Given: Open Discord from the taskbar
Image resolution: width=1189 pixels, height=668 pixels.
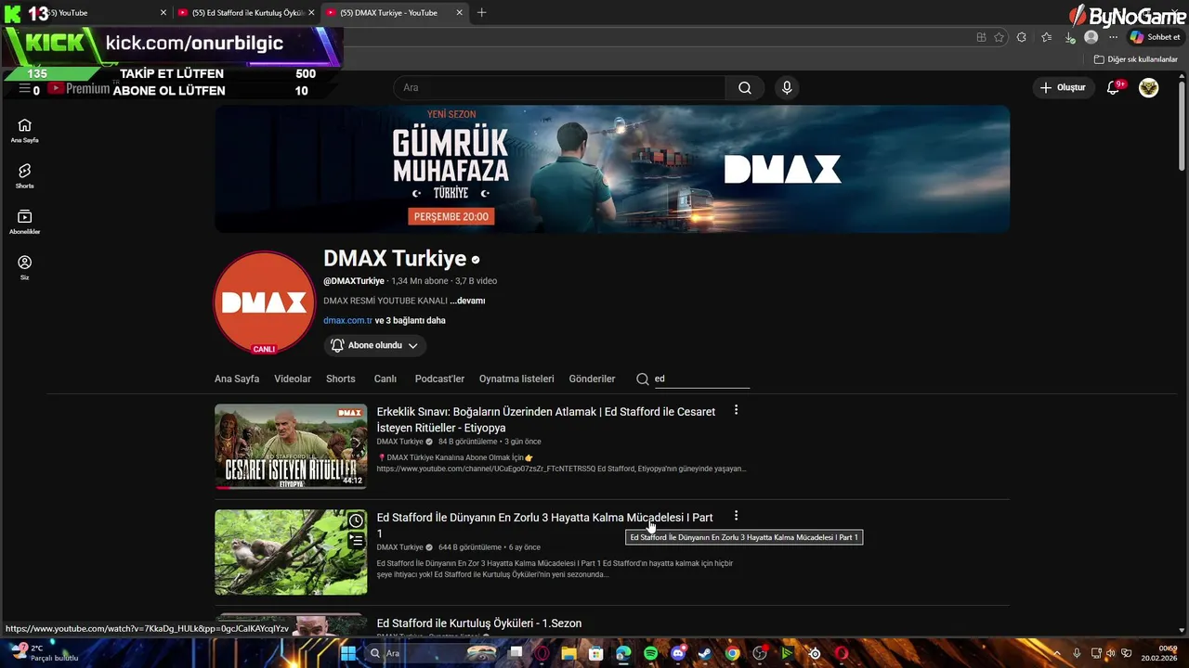Looking at the screenshot, I should 678,653.
